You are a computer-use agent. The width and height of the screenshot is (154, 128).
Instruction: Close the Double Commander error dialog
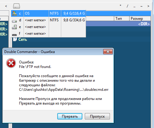tap(108, 52)
